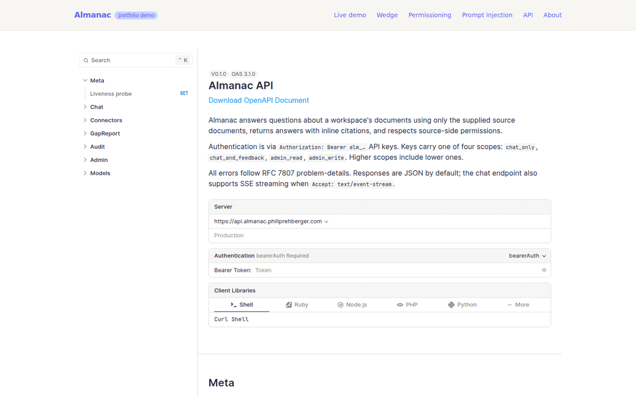Open Prompt injection nav link
The height and width of the screenshot is (397, 636).
coord(487,15)
